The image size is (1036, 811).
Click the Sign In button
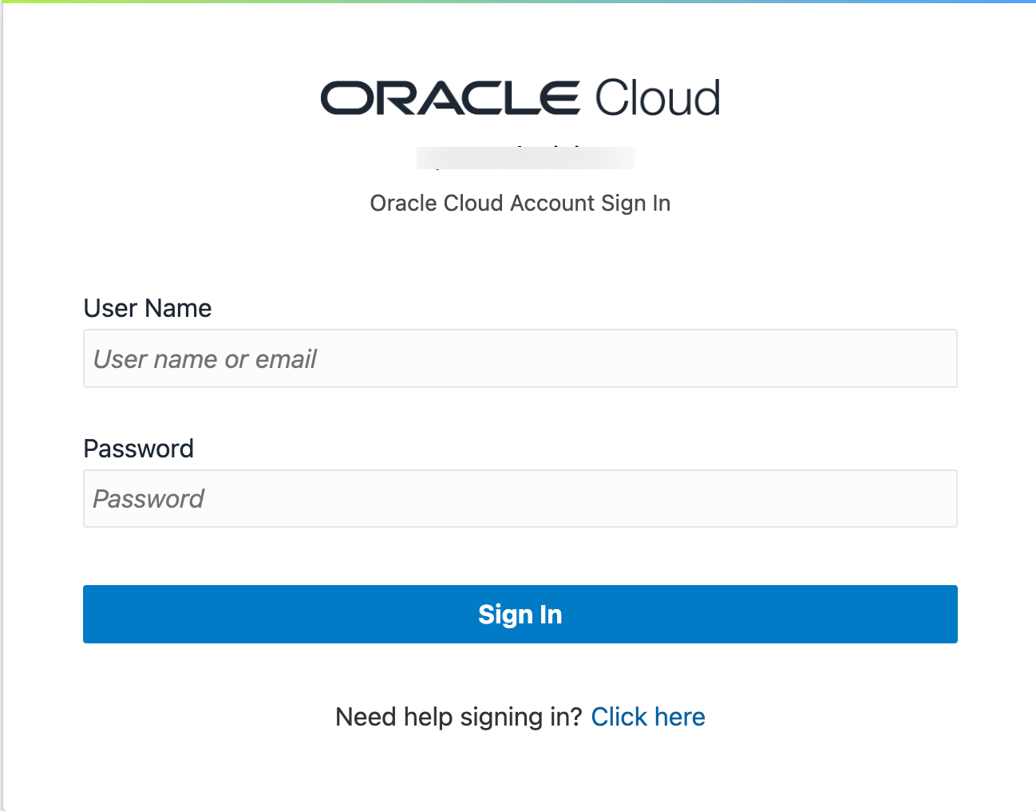point(520,614)
